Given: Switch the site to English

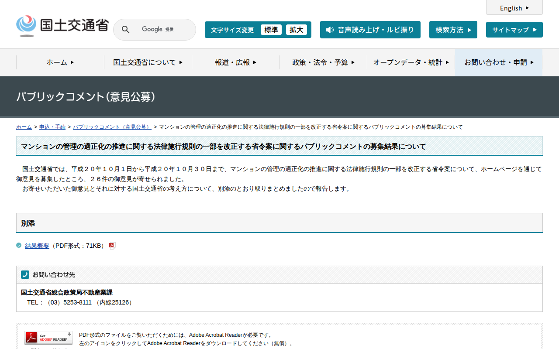Looking at the screenshot, I should click(x=514, y=8).
